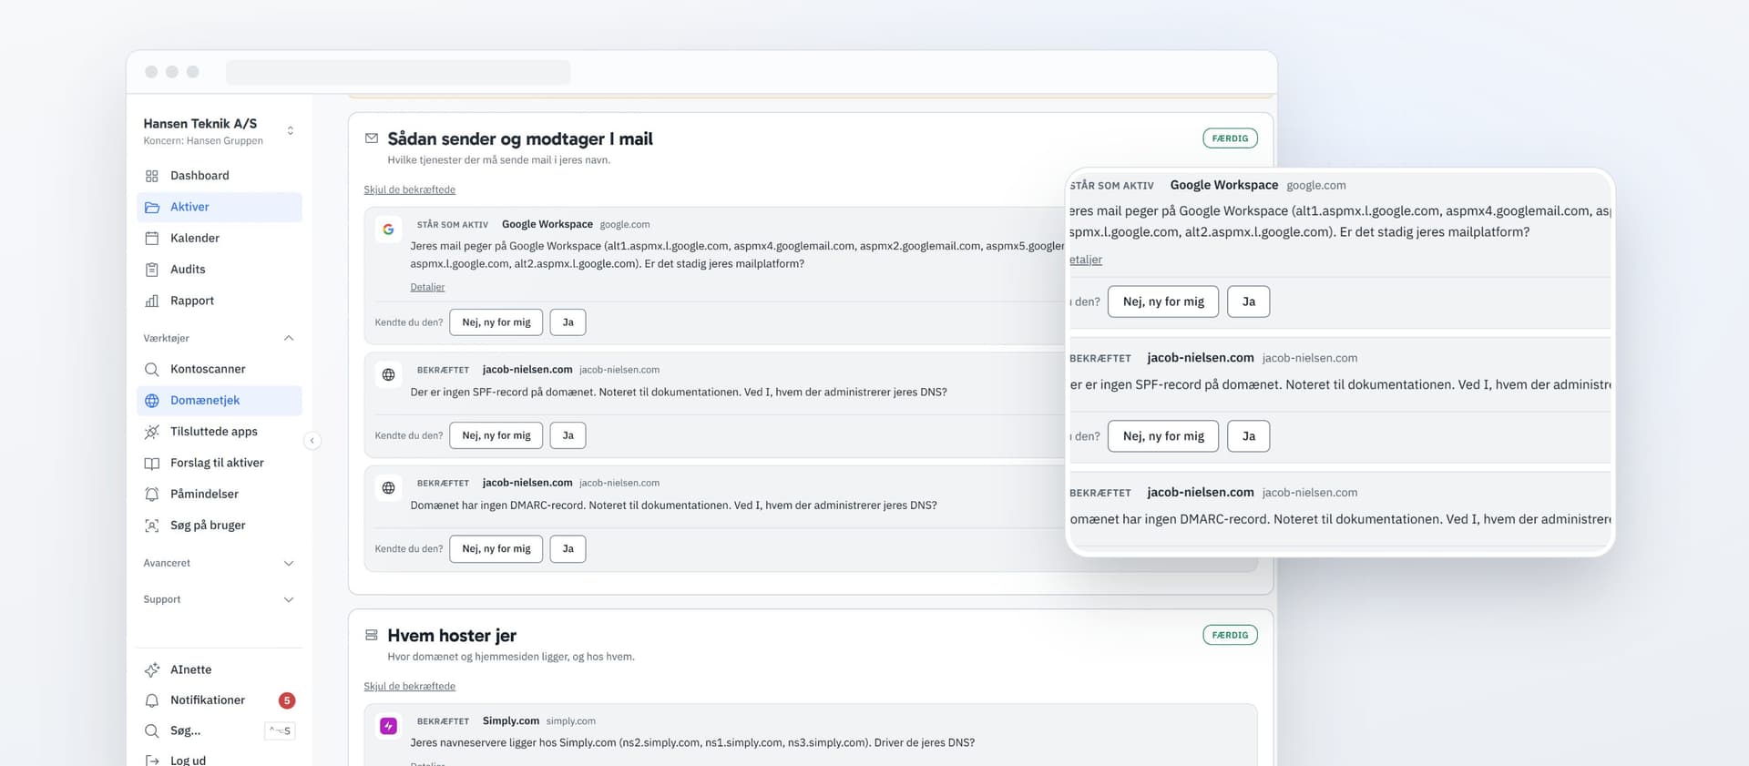The height and width of the screenshot is (766, 1749).
Task: Go to Kalender in the sidebar
Action: tap(219, 238)
